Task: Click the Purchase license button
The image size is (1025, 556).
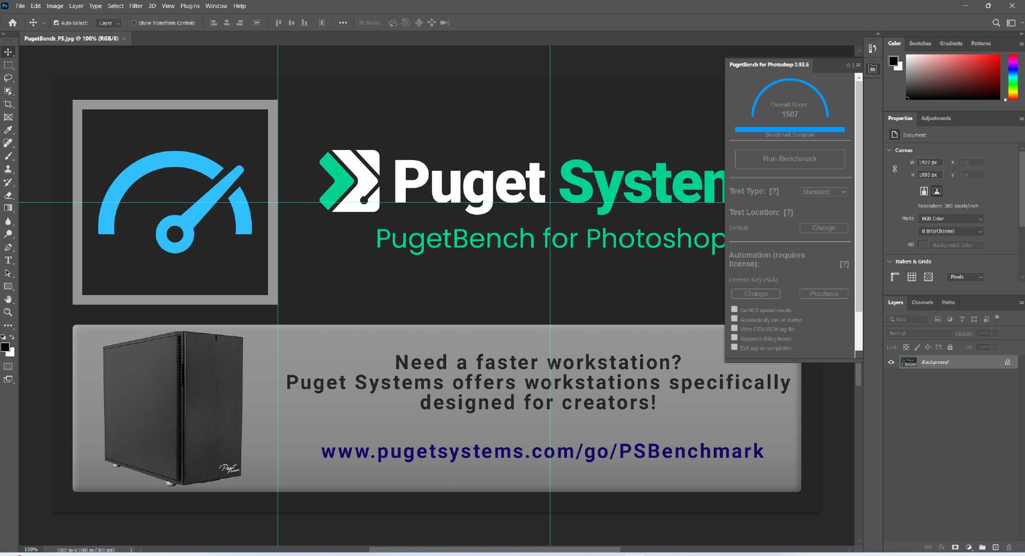Action: click(824, 293)
